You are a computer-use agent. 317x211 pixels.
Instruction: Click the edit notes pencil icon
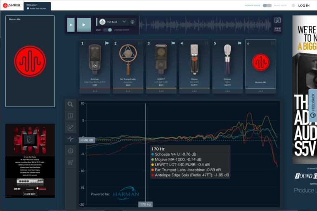[70, 128]
